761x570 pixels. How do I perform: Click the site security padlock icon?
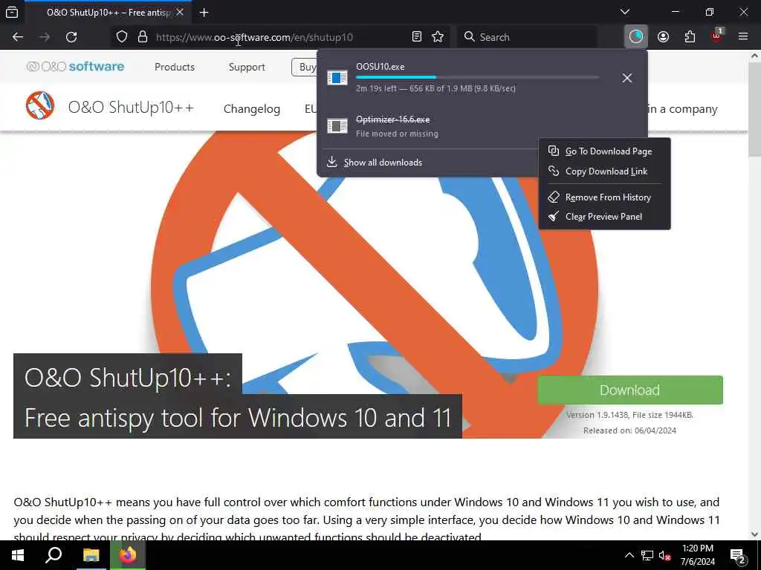point(143,37)
